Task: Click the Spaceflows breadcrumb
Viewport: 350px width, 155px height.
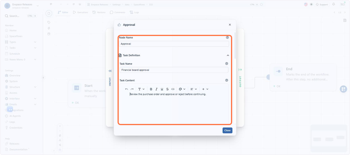Action: coord(139,5)
